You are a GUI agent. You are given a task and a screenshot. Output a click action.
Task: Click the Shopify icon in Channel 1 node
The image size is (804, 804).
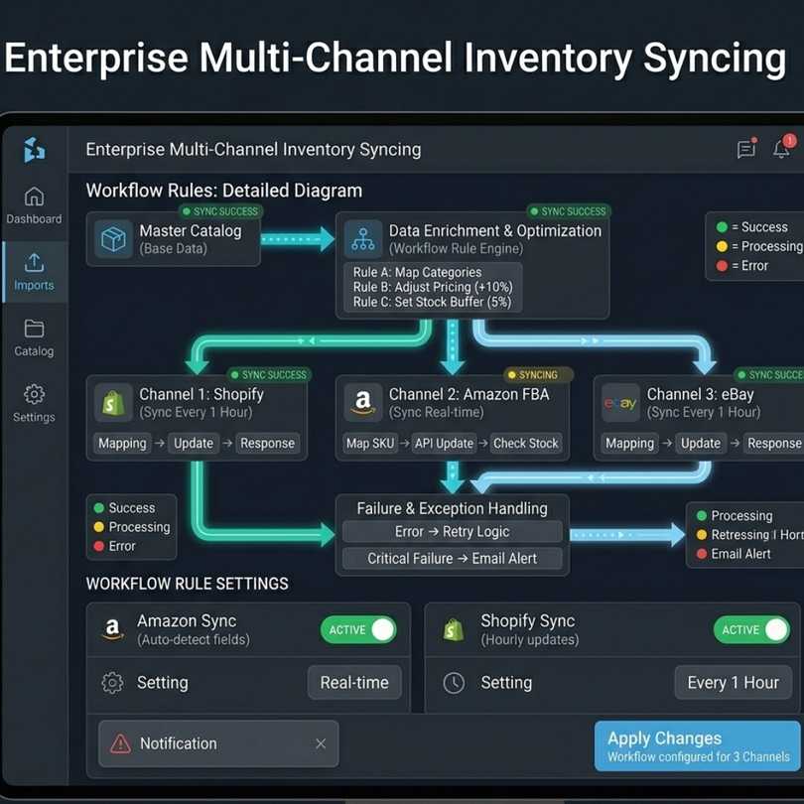[x=113, y=403]
